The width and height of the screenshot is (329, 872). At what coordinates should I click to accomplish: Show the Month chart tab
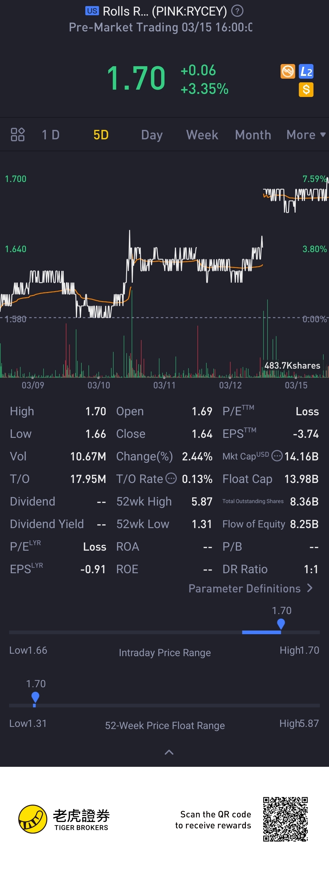[253, 135]
